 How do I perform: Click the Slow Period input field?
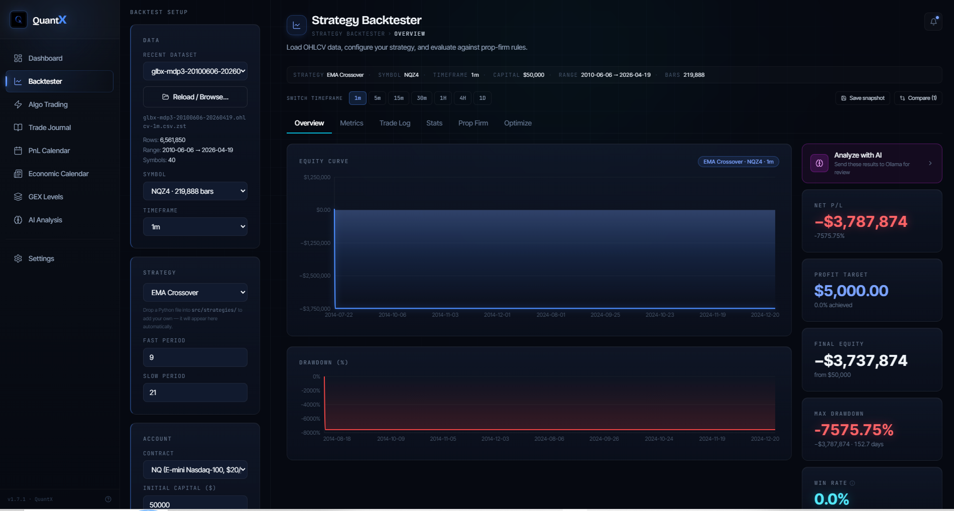point(195,393)
